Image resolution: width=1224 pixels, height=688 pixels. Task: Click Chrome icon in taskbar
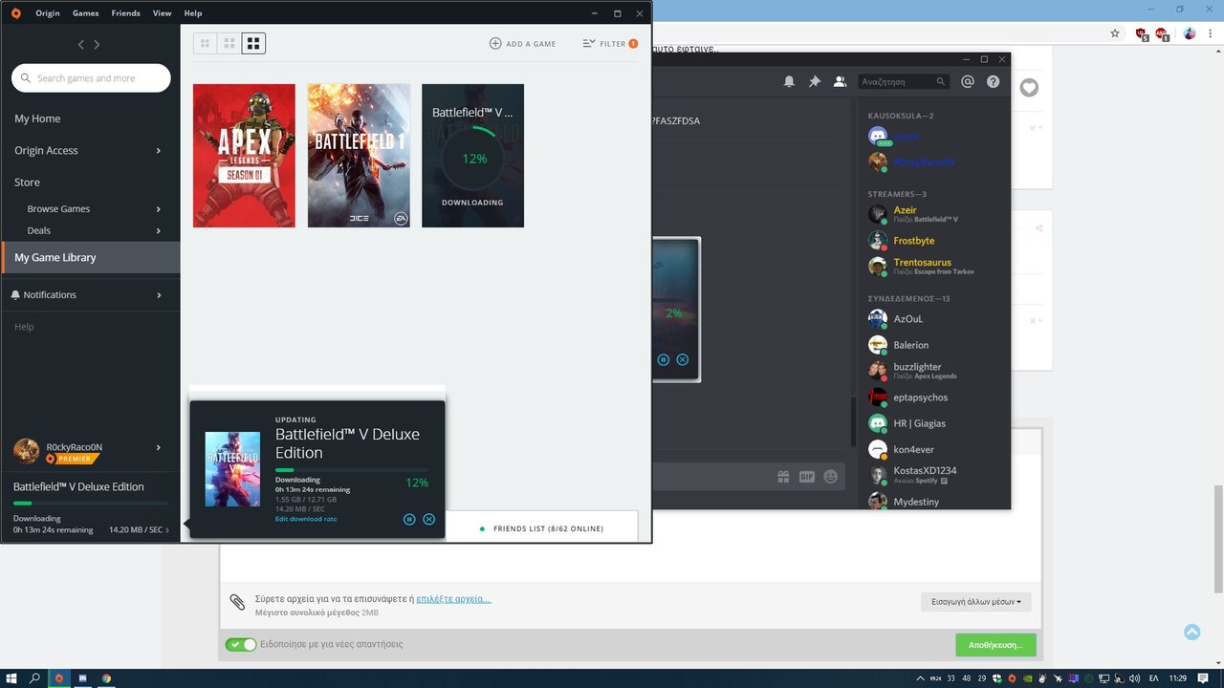pos(106,678)
